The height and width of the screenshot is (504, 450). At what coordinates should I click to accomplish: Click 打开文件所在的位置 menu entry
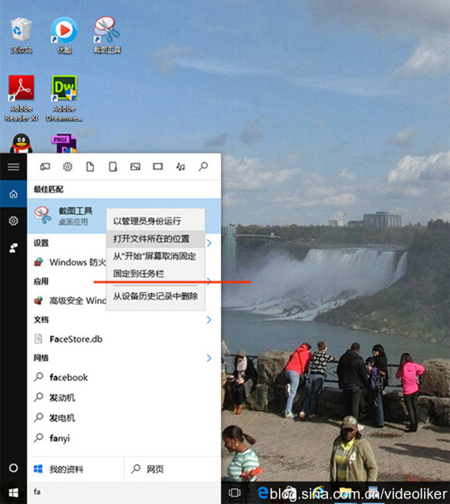pos(152,239)
